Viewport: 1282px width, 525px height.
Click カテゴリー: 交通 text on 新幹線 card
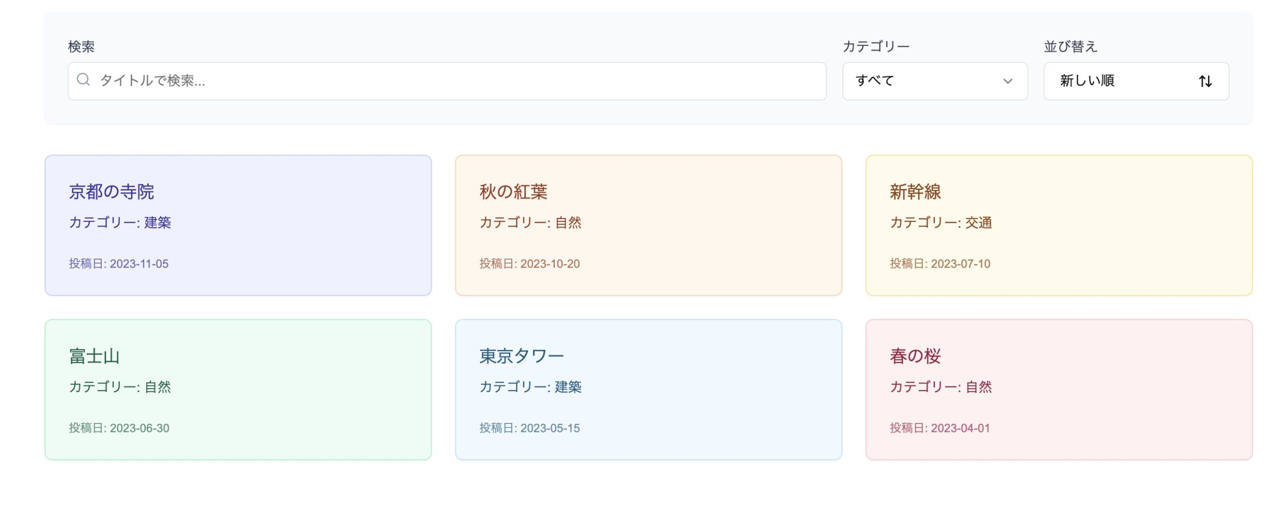tap(940, 222)
